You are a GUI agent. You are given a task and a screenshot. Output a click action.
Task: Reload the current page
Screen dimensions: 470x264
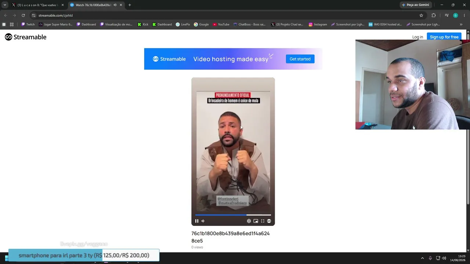click(23, 15)
